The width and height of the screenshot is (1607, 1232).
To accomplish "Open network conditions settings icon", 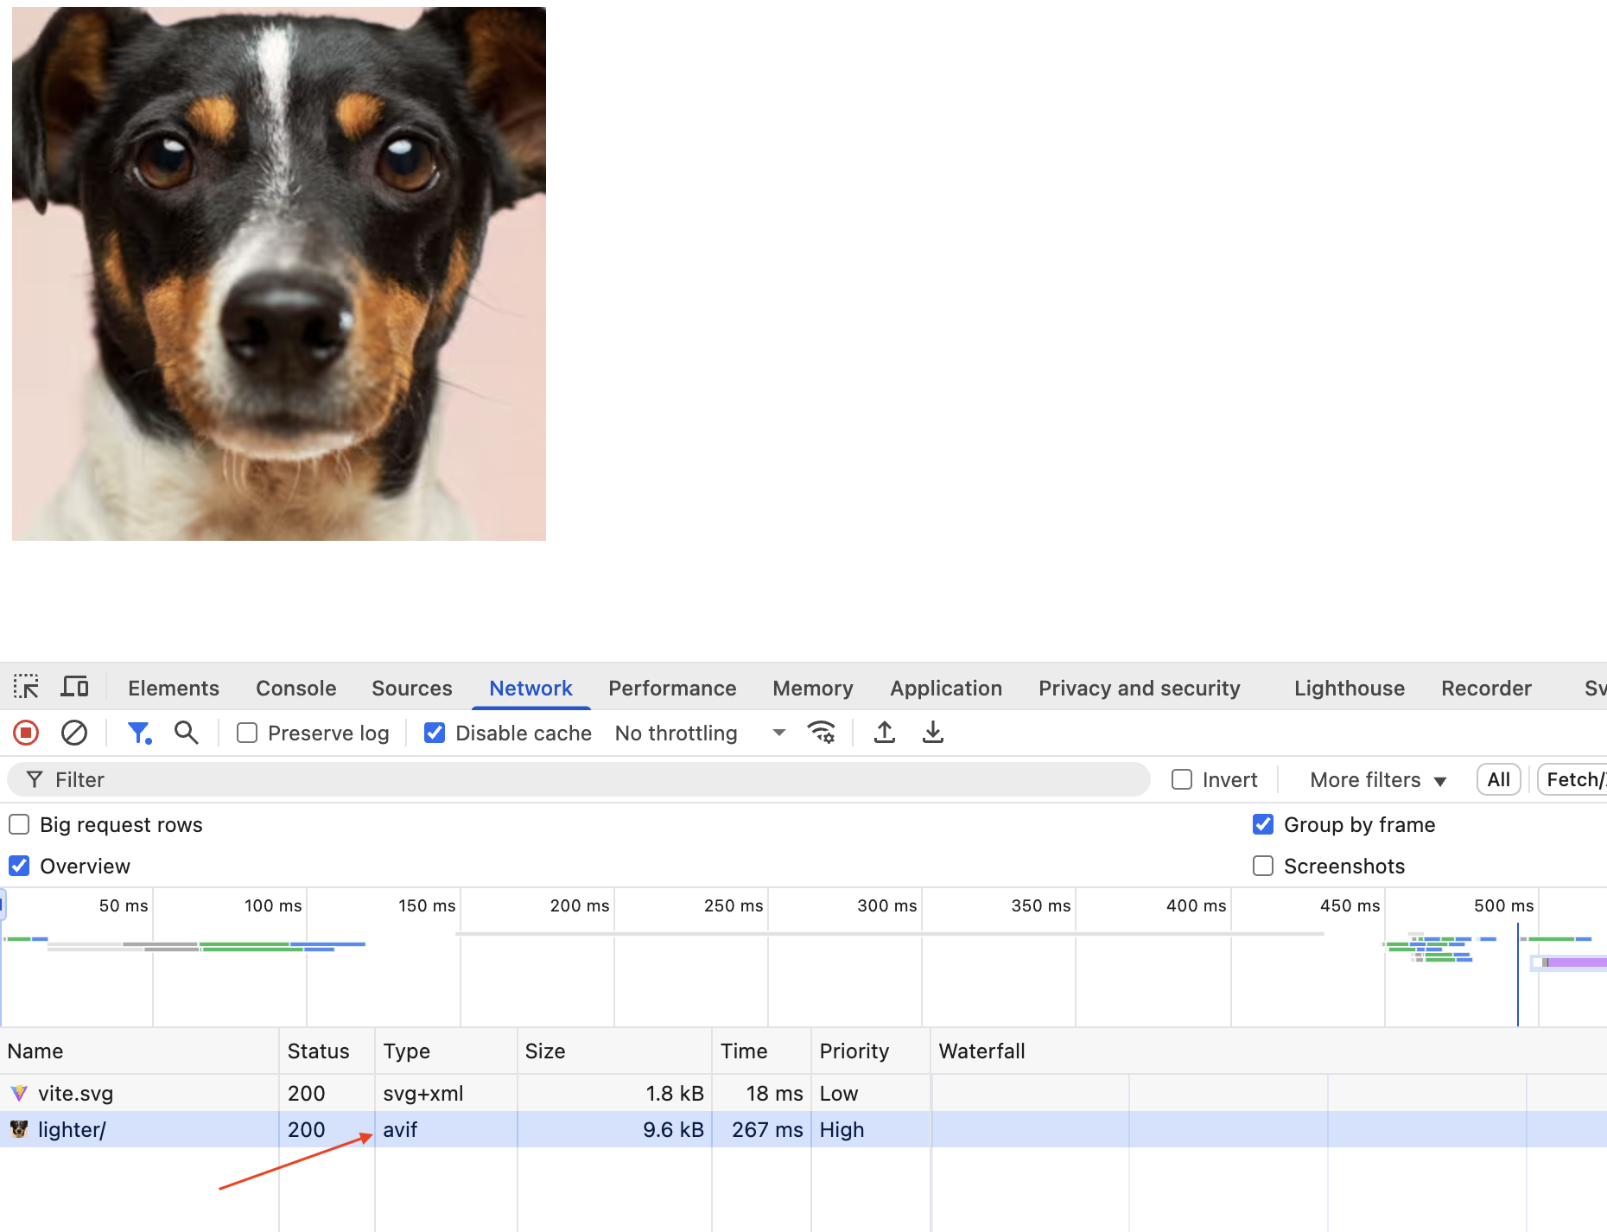I will click(822, 732).
